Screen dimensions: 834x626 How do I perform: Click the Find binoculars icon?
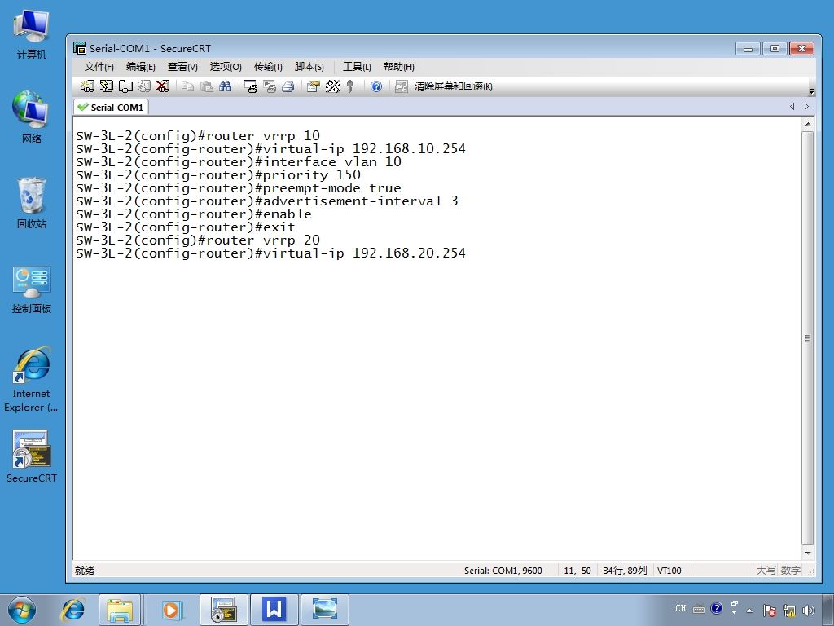coord(225,86)
